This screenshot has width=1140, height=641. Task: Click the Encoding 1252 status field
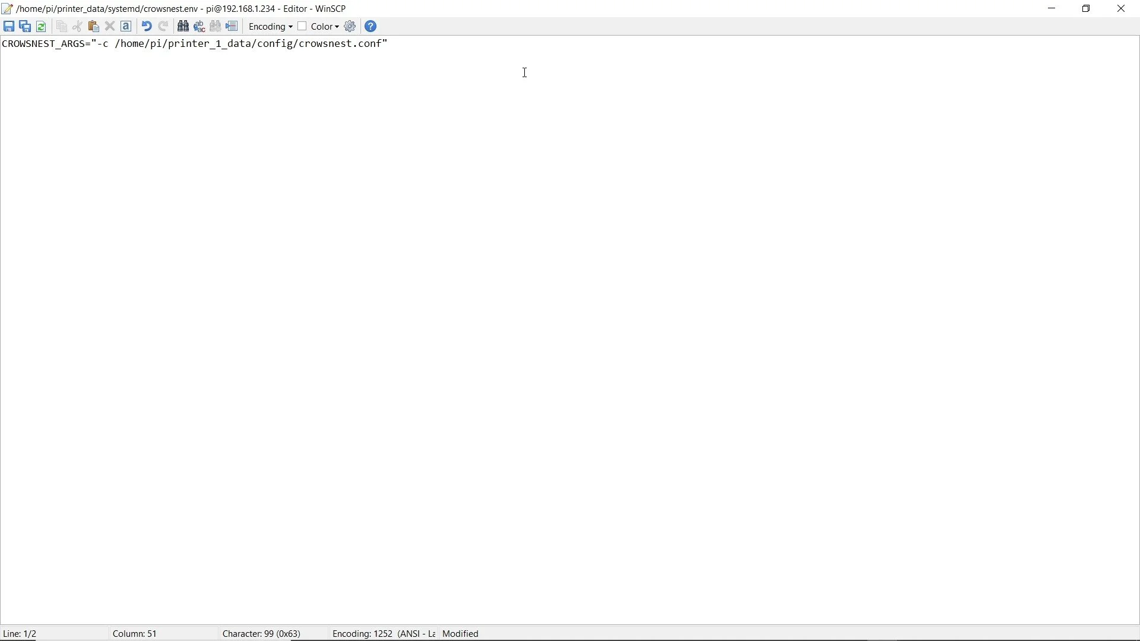(384, 634)
